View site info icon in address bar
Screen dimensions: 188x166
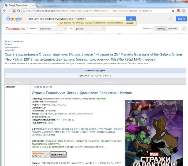24,11
